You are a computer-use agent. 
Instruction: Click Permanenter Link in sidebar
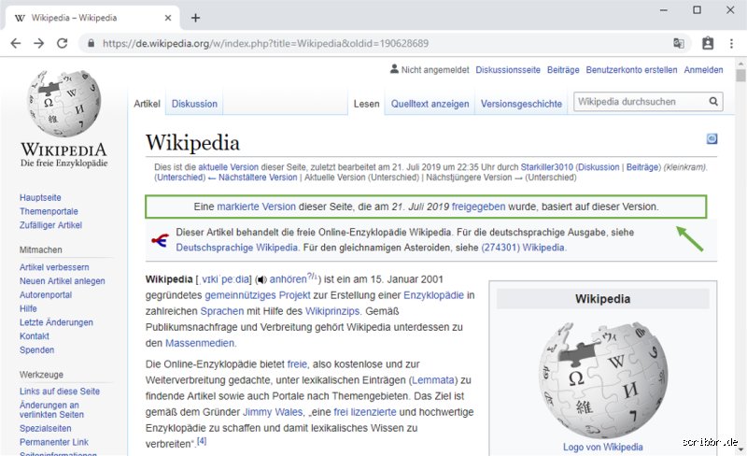click(54, 442)
